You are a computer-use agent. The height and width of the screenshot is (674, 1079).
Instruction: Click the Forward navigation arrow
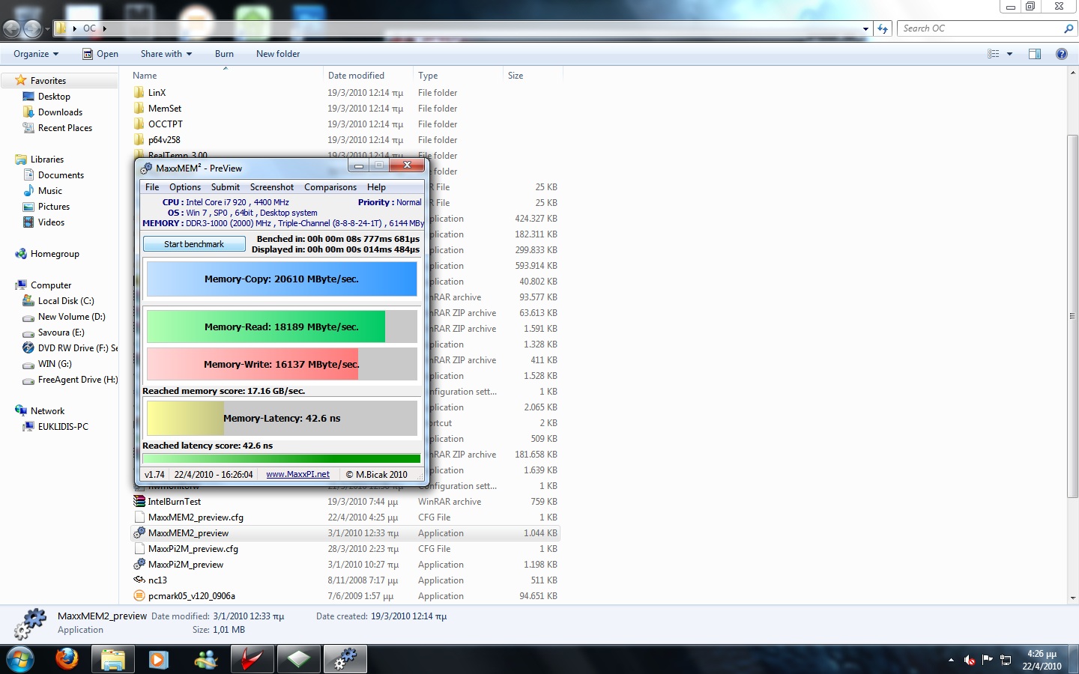pos(32,28)
